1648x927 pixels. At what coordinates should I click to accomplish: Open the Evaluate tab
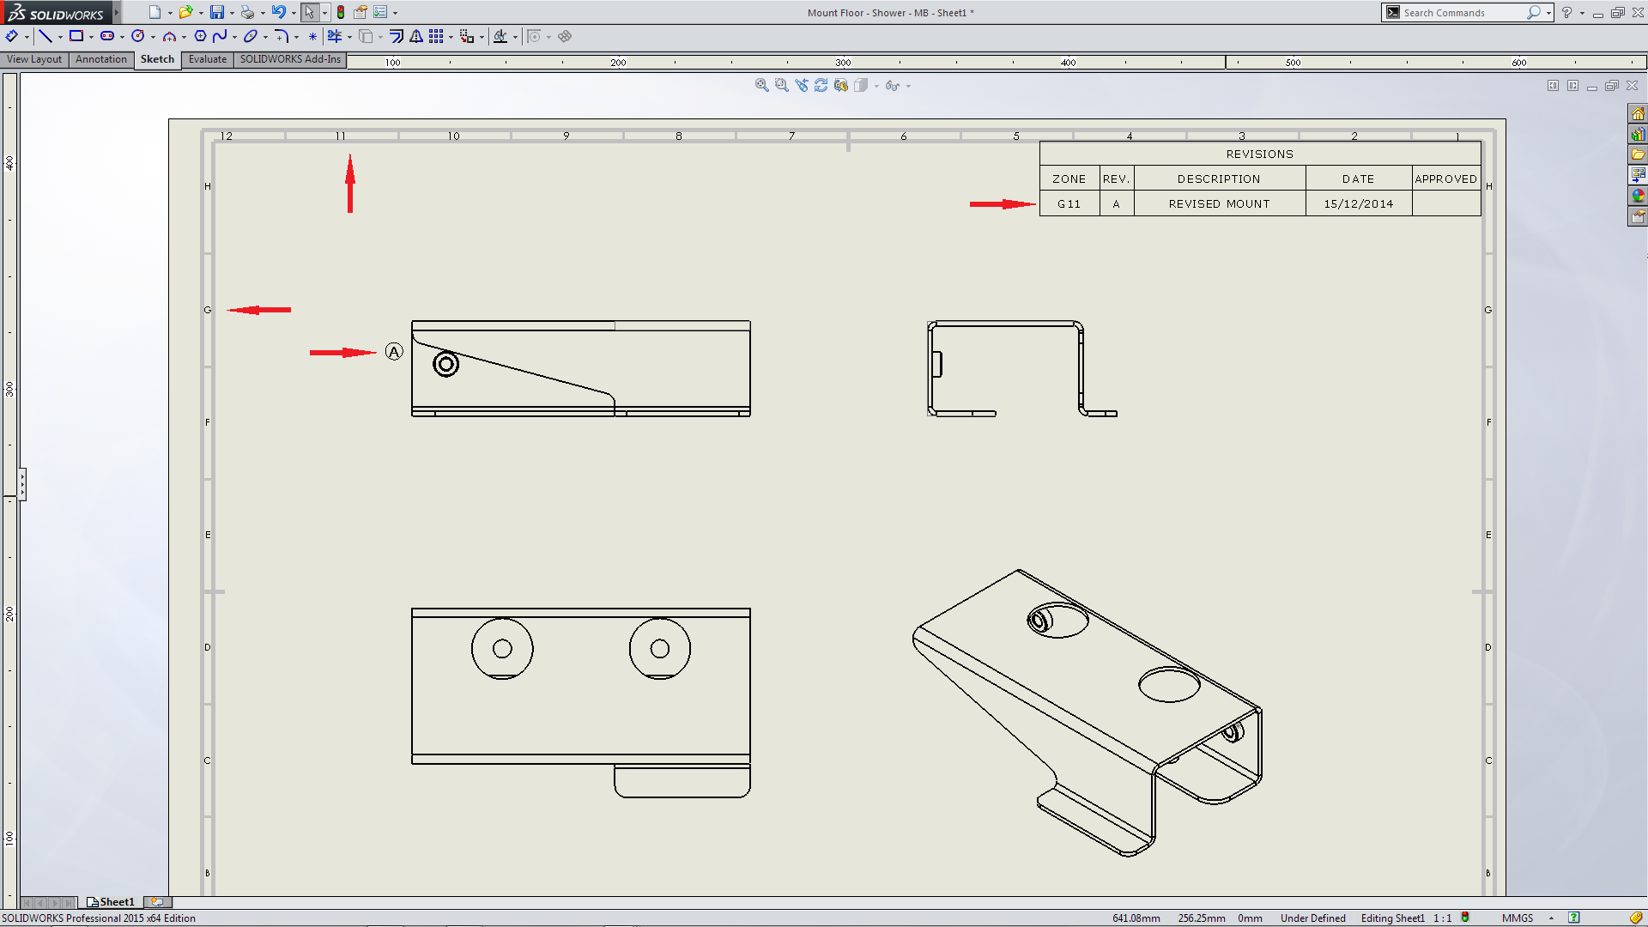pyautogui.click(x=207, y=59)
